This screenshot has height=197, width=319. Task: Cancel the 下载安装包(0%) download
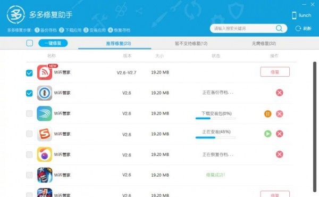(x=280, y=114)
